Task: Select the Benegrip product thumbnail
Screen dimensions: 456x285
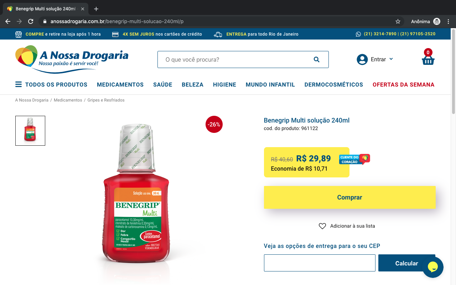Action: coord(30,131)
